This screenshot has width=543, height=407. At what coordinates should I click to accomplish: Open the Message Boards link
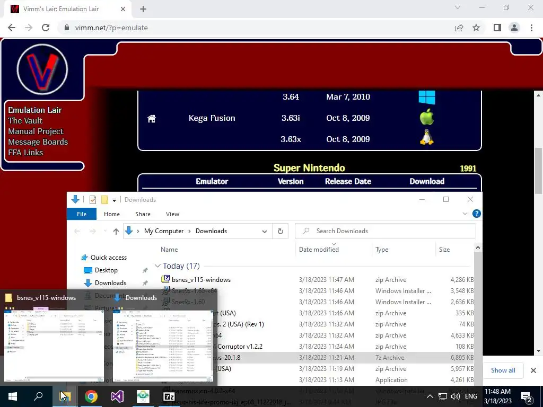38,142
